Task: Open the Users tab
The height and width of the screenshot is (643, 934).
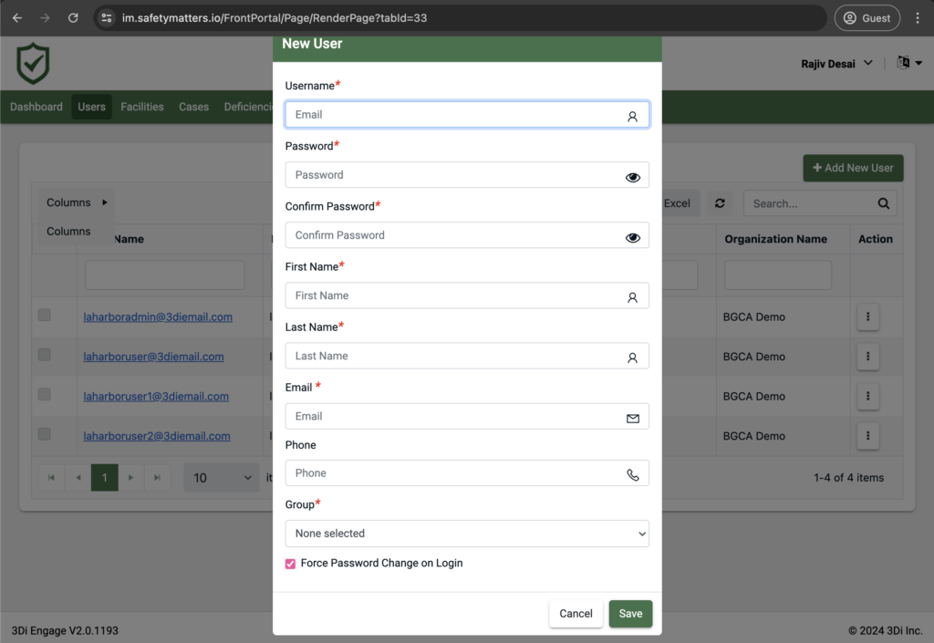Action: pos(92,107)
